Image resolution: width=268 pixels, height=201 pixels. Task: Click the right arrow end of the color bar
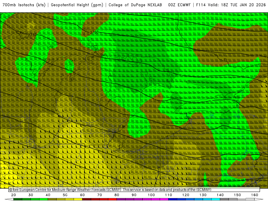[x=259, y=199]
